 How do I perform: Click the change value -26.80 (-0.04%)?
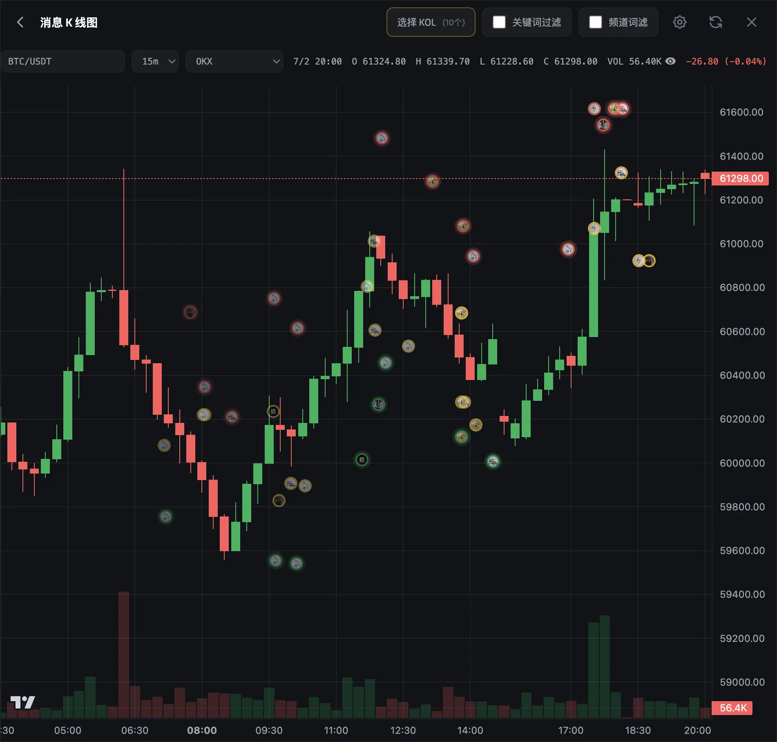[726, 61]
